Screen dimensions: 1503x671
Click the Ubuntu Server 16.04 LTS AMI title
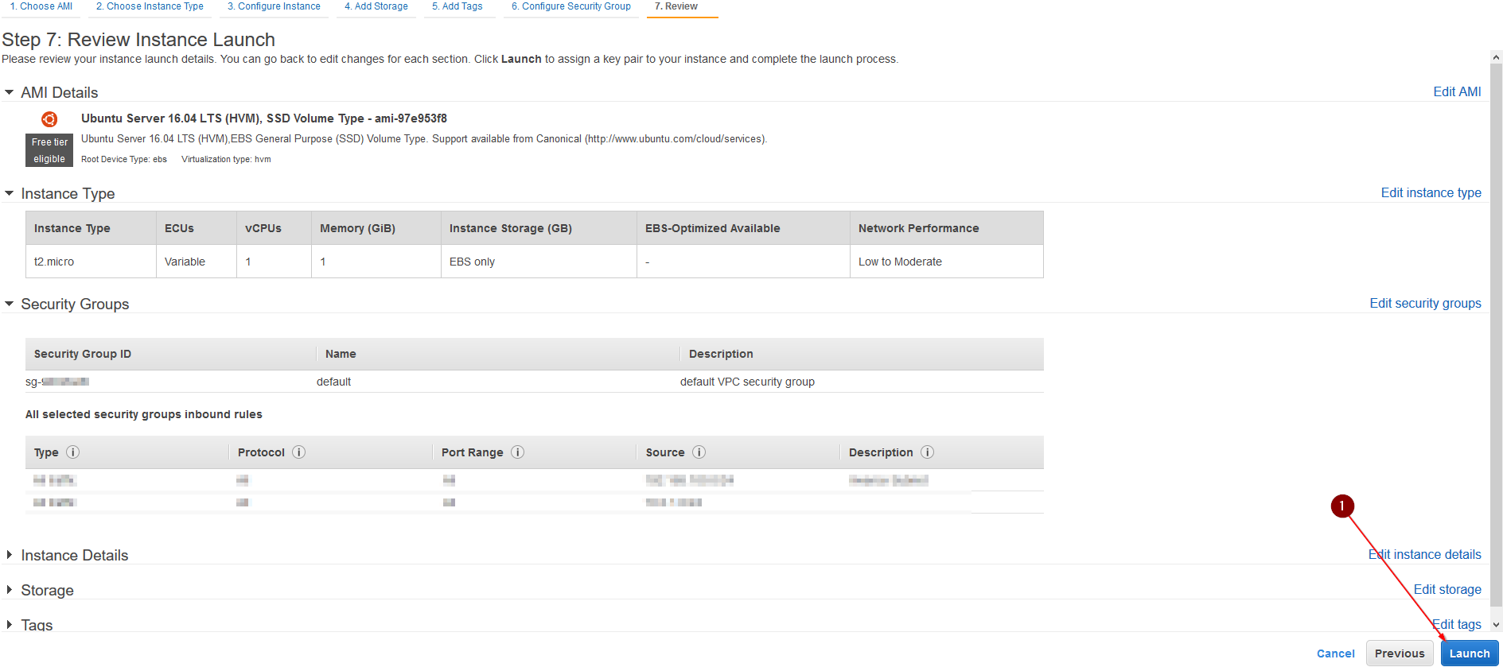264,118
